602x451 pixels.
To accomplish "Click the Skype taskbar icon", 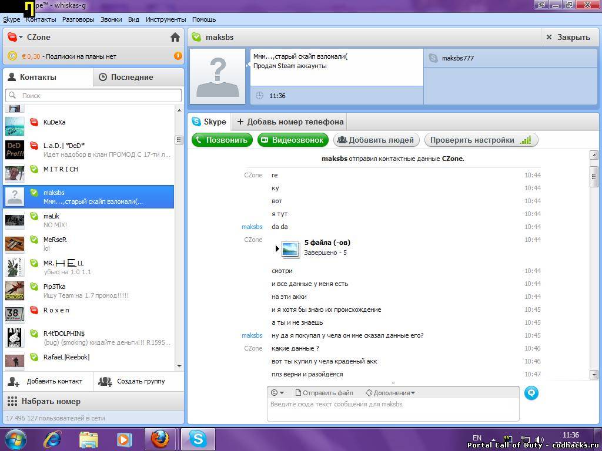I will pyautogui.click(x=198, y=439).
